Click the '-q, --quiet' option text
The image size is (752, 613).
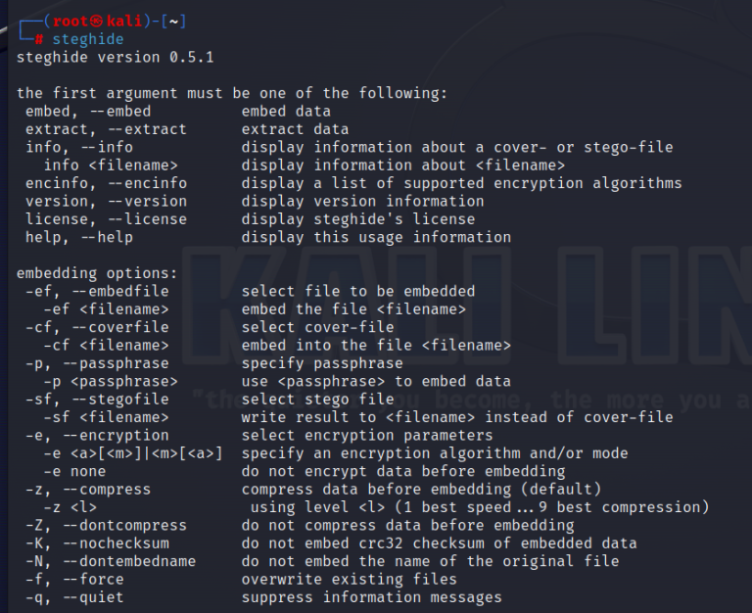click(74, 597)
